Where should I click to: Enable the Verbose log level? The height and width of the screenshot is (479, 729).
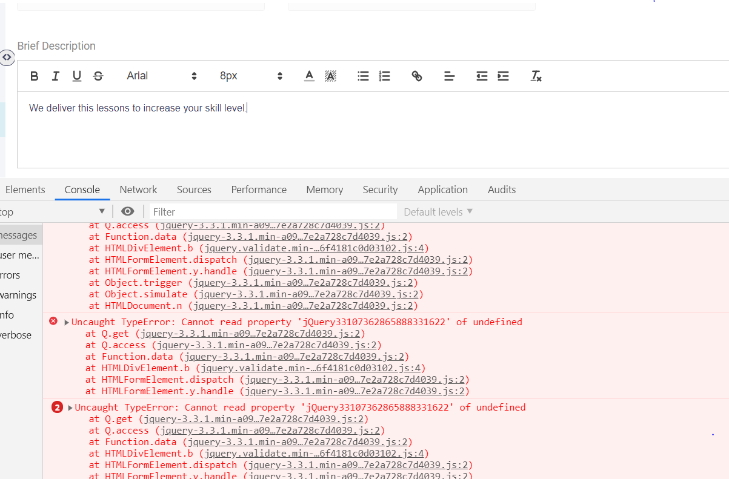point(15,335)
